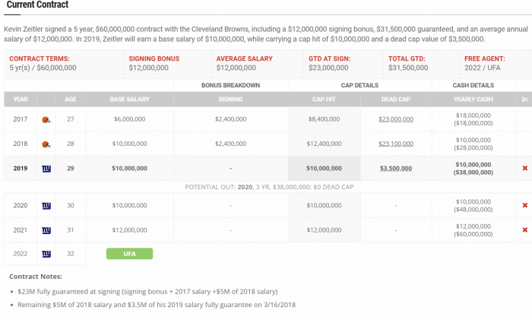Click the Browns logo in the 2018 row
Viewport: 532px width, 320px height.
(x=46, y=144)
